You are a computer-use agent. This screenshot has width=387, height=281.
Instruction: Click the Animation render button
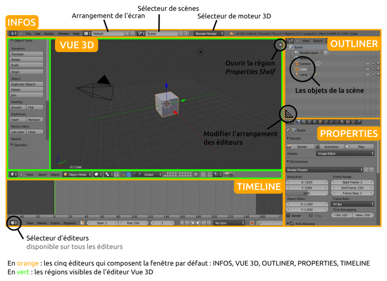329,147
